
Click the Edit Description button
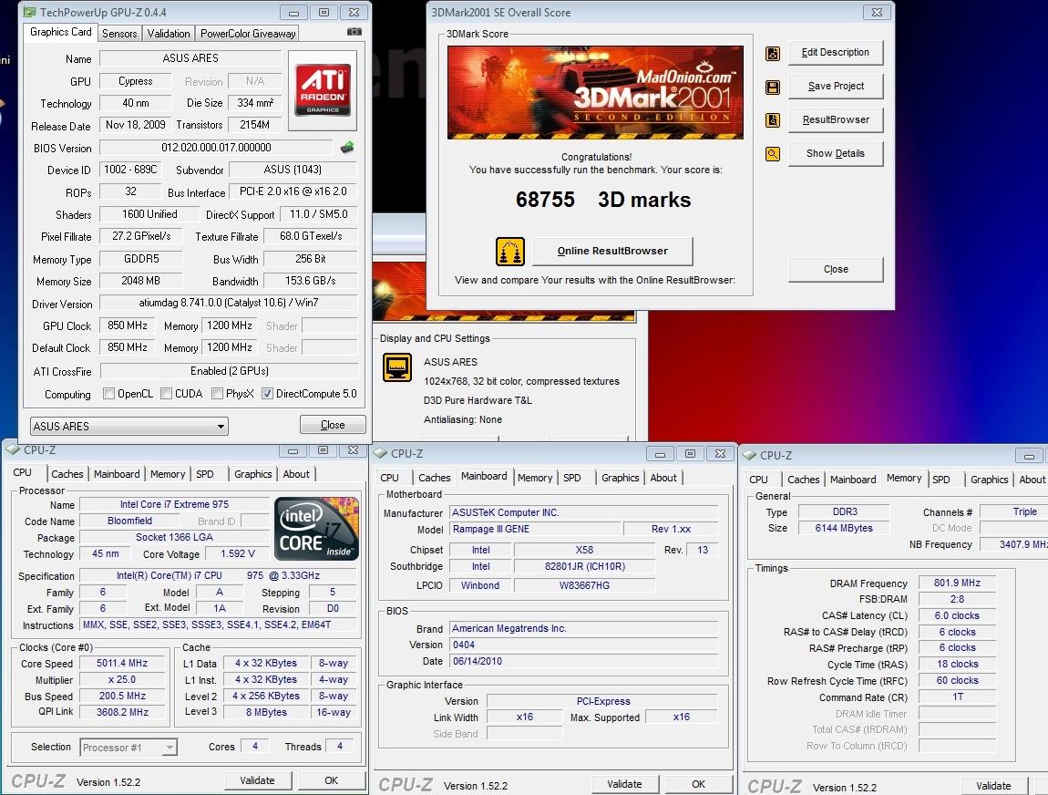tap(836, 52)
